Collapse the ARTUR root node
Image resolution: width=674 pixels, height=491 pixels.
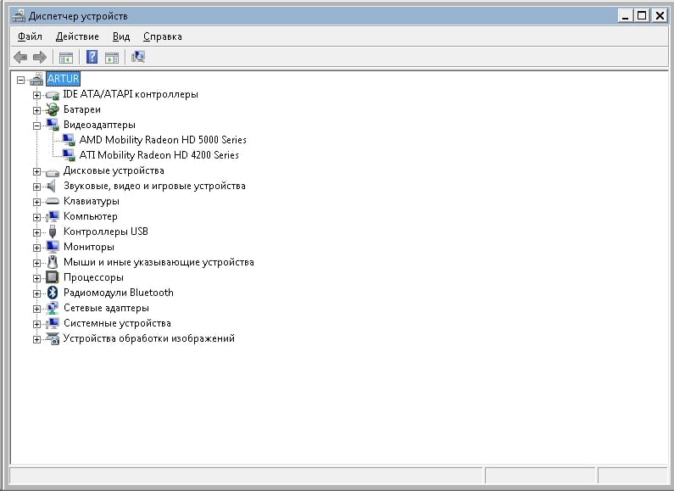pos(20,80)
